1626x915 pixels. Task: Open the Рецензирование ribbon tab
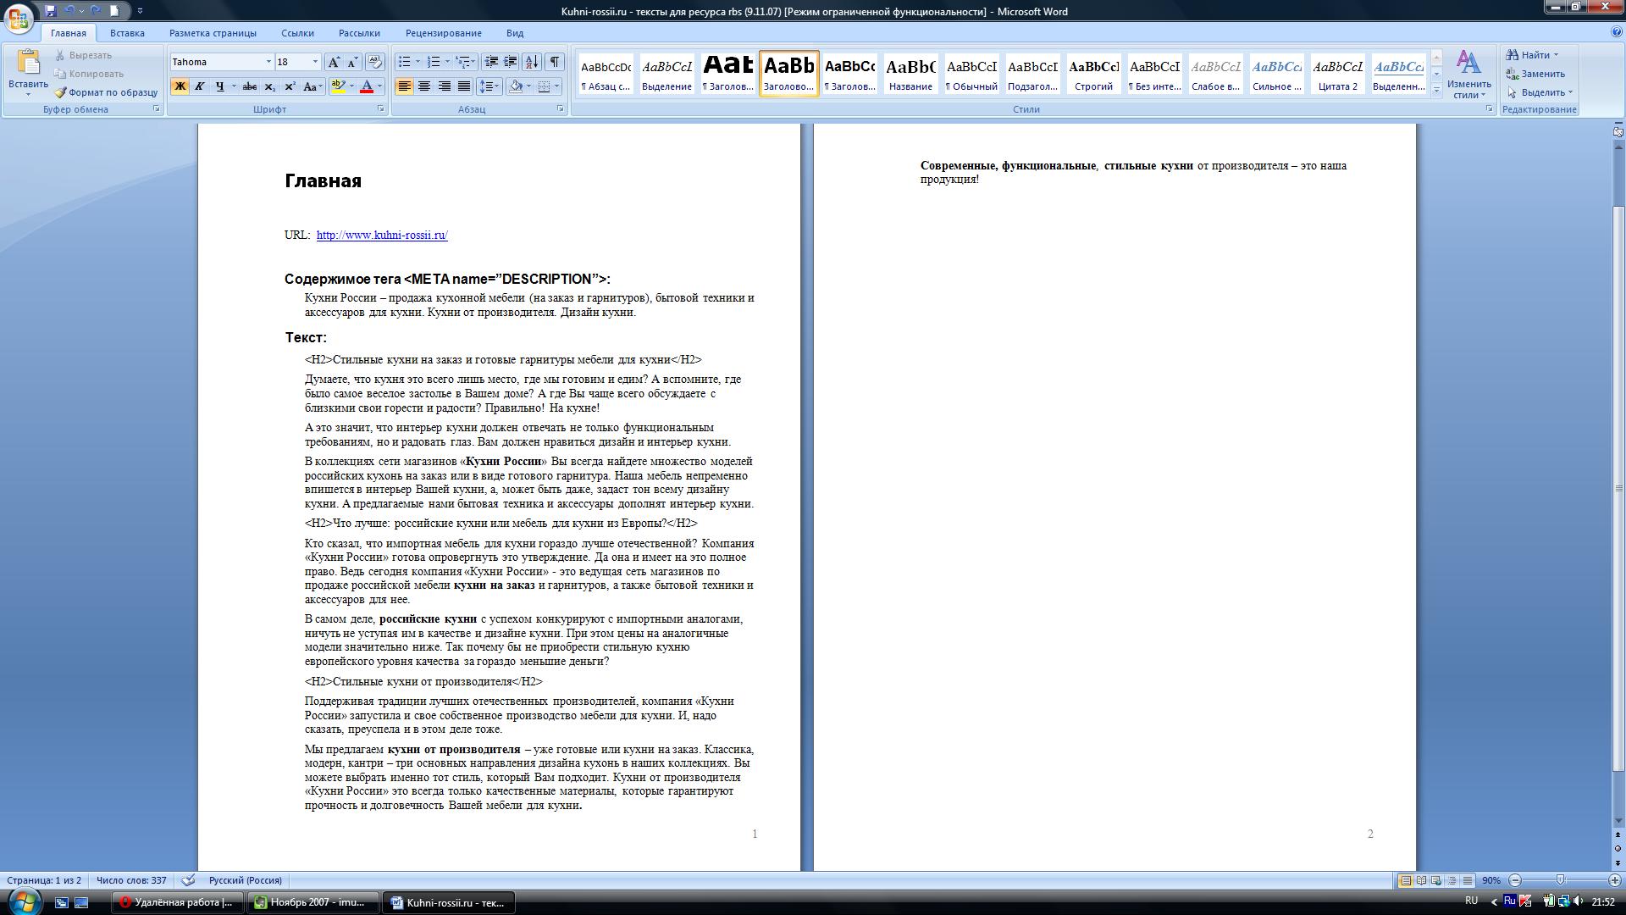(443, 33)
